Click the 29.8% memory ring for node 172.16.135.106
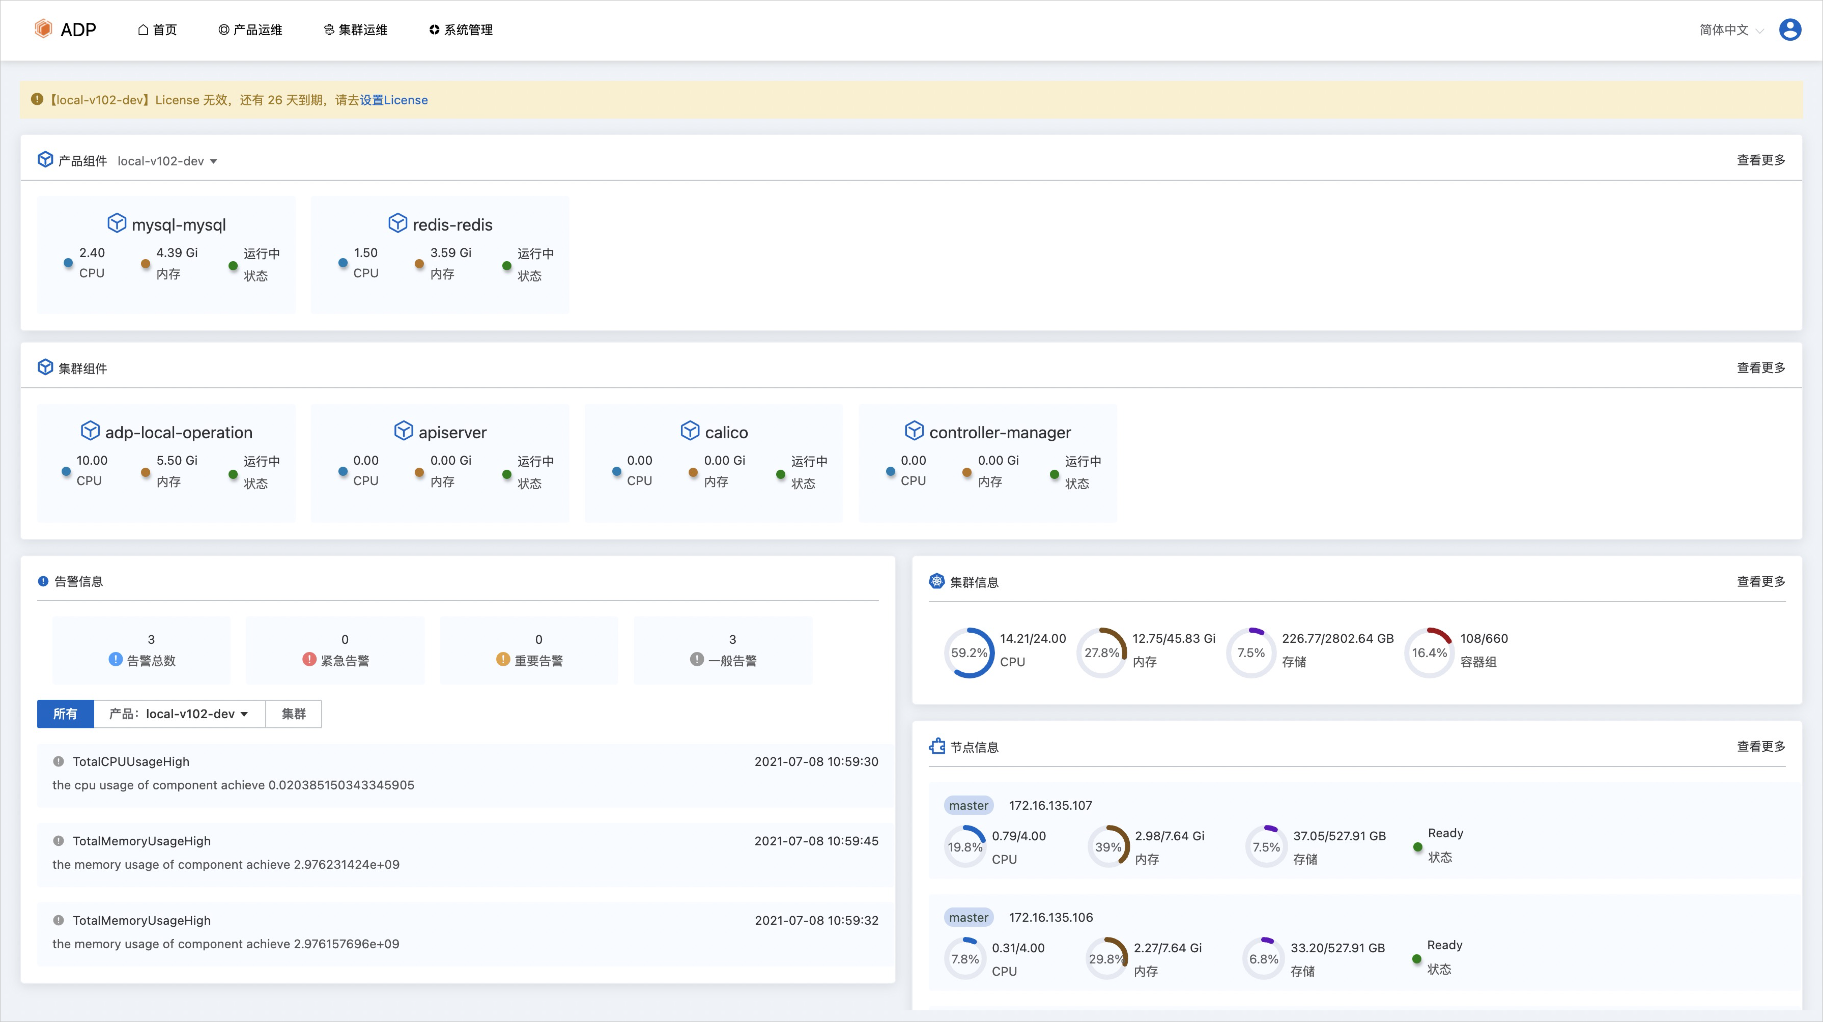Image resolution: width=1823 pixels, height=1022 pixels. click(1107, 959)
